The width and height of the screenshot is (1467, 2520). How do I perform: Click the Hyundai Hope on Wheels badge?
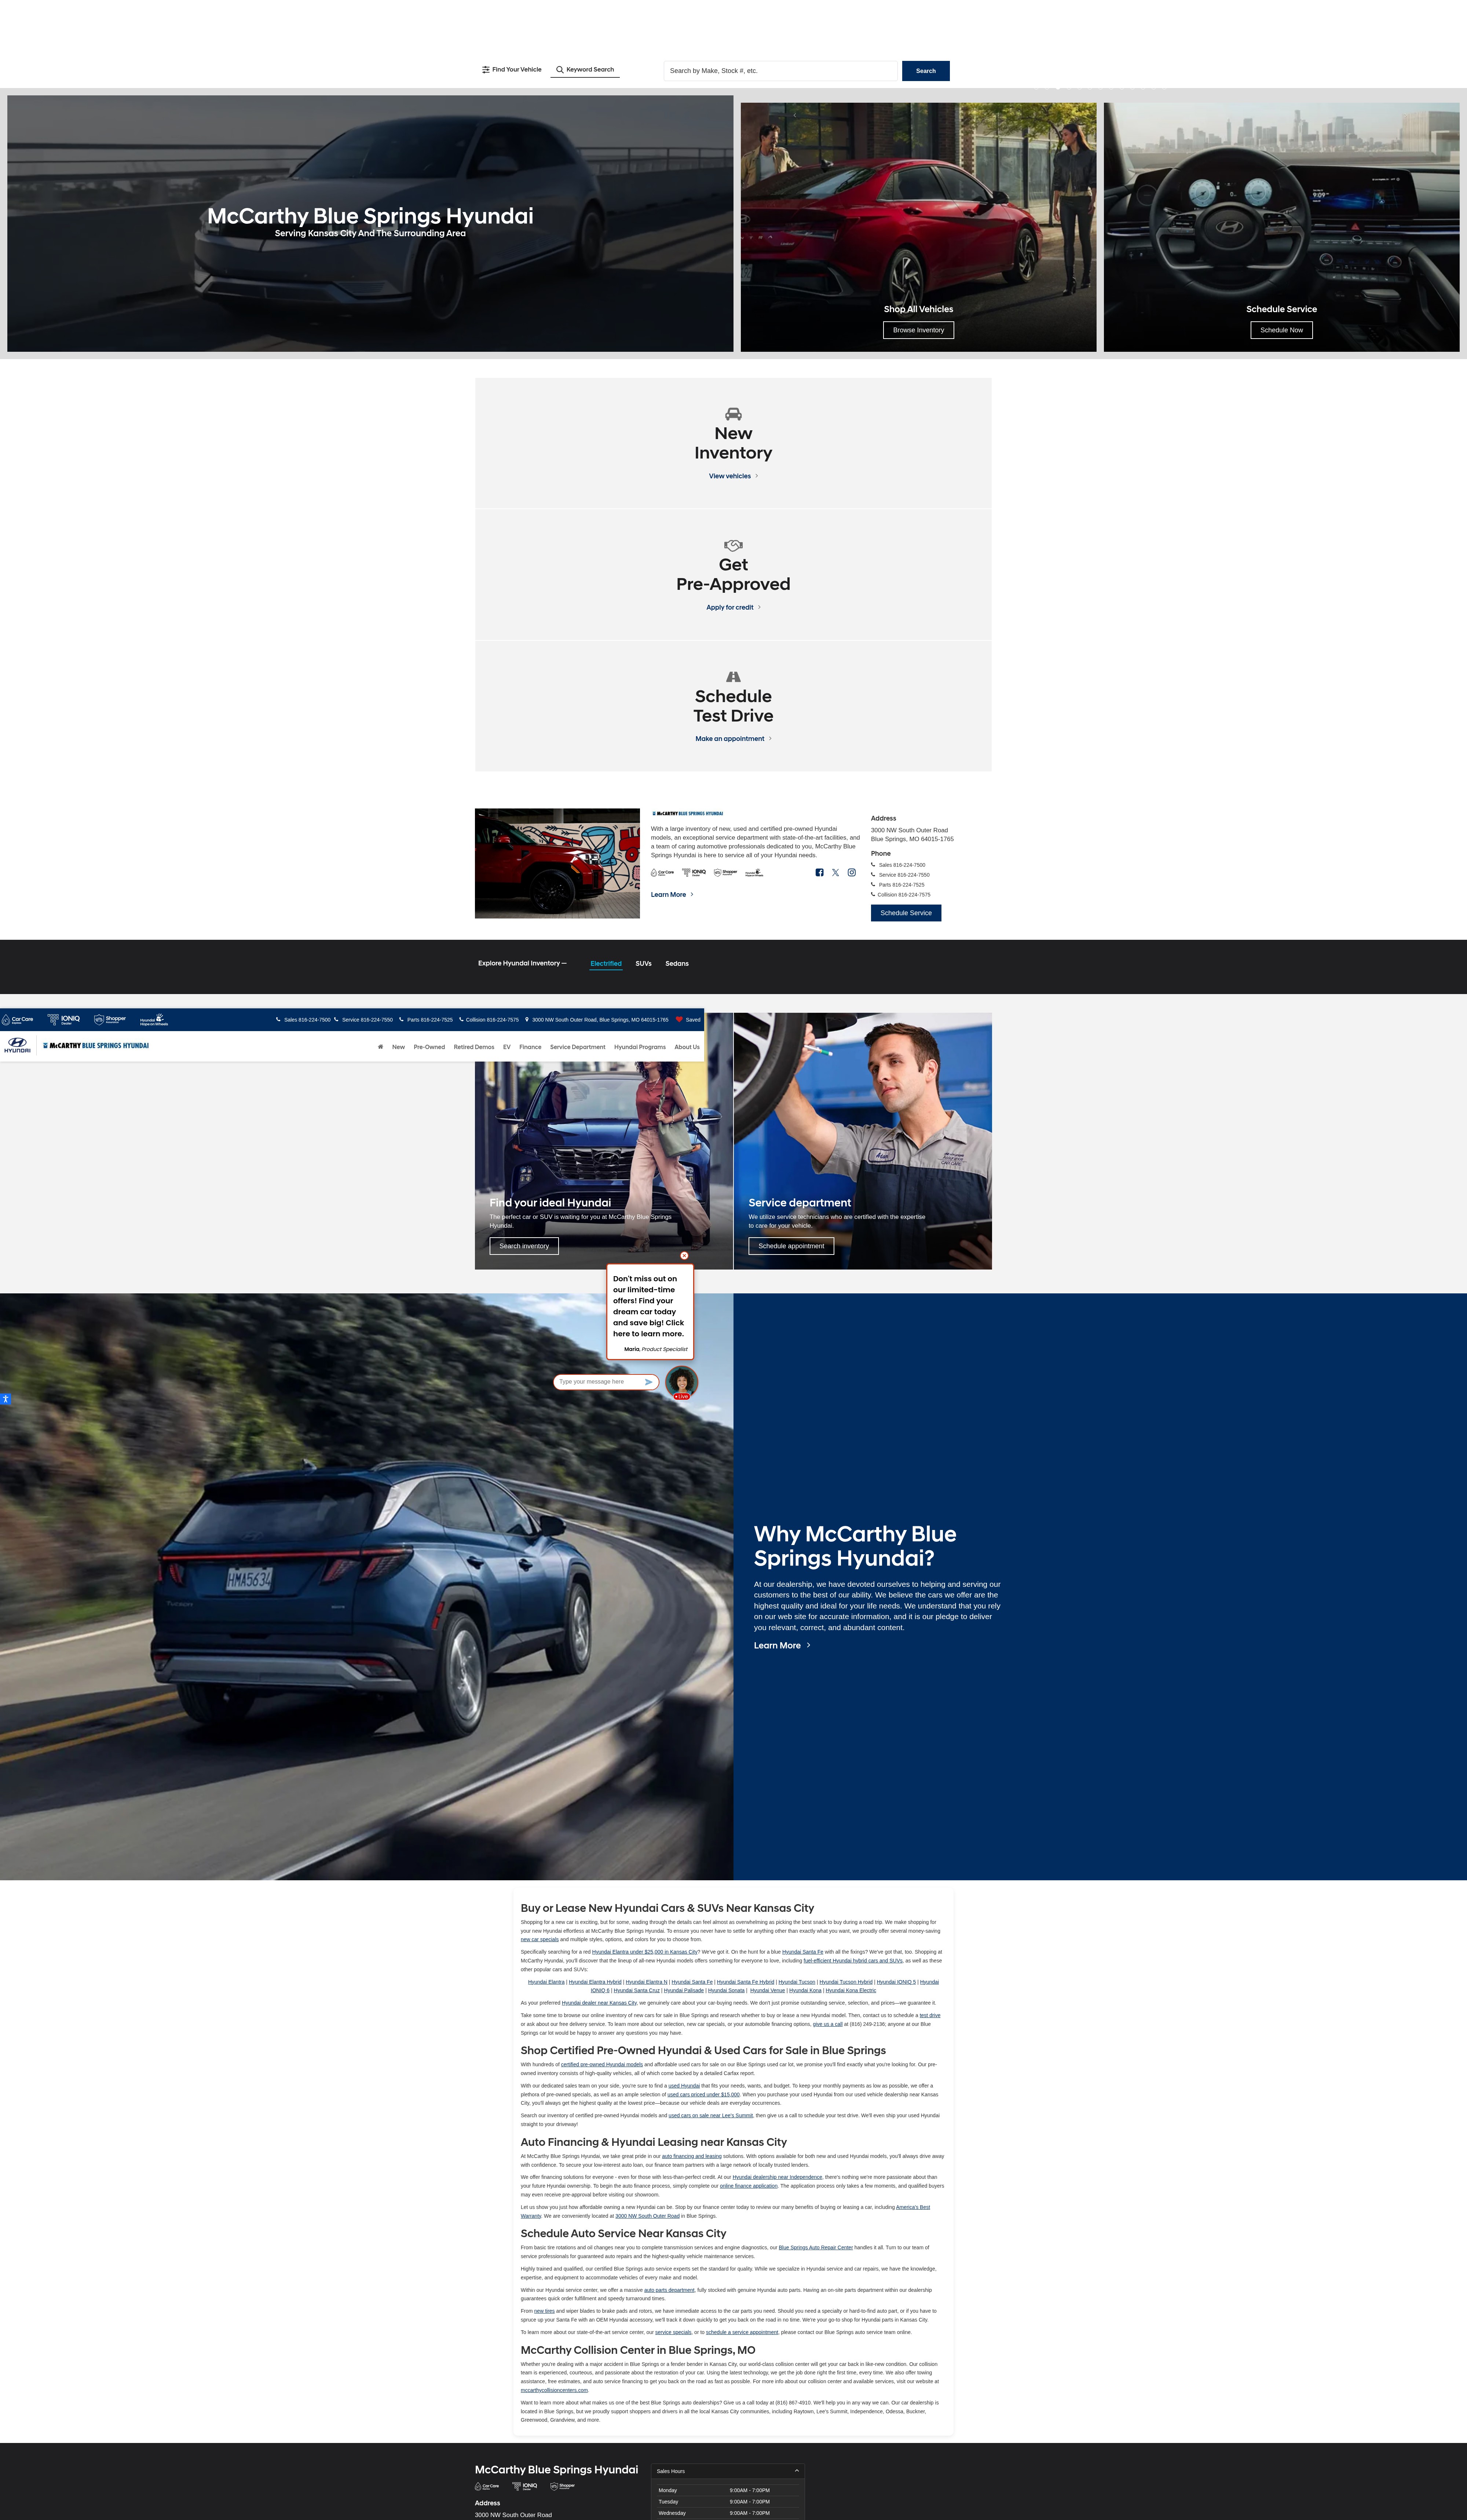coord(154,1020)
